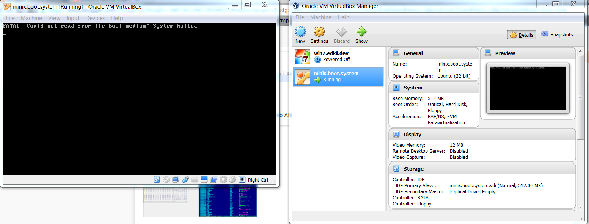
Task: Click the Display section monitor icon
Action: [x=396, y=134]
